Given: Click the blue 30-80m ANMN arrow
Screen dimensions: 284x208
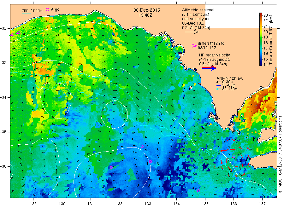Looking at the screenshot, I should tap(219, 85).
